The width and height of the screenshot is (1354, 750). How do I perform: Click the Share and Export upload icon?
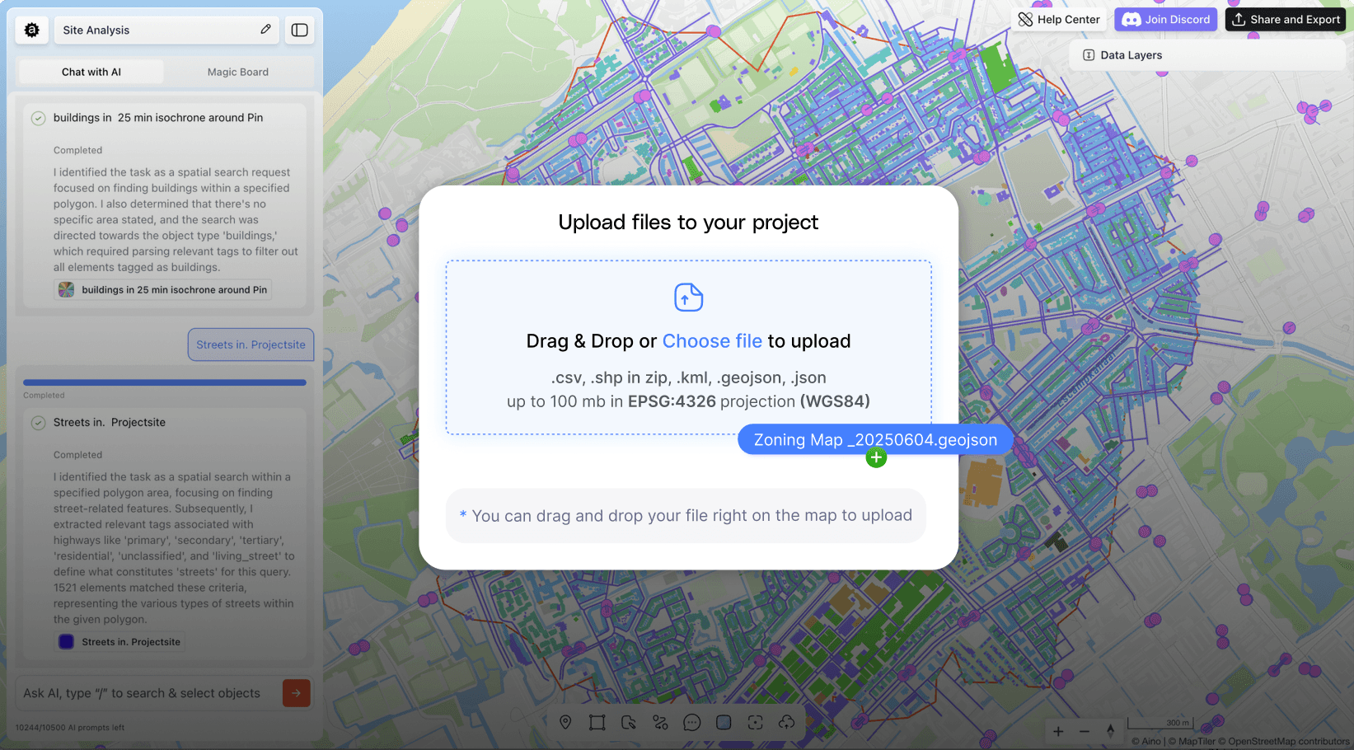pos(1239,20)
